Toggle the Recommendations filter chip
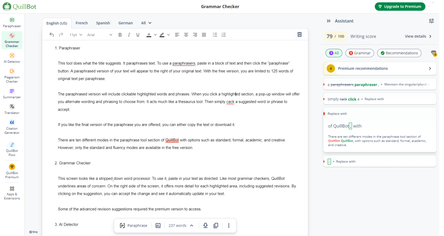 [399, 53]
